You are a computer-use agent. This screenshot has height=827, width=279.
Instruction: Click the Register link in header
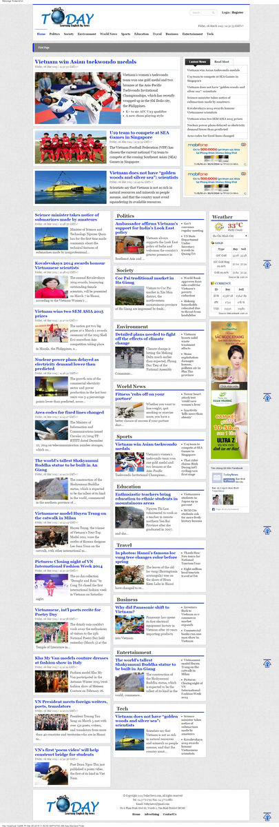[238, 12]
